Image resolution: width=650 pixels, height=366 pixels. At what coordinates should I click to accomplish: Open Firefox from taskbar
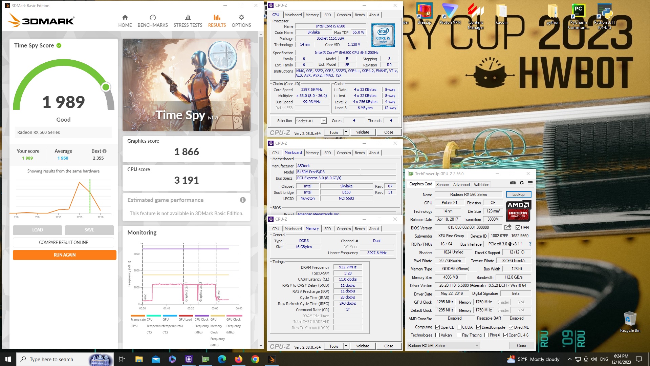point(239,359)
